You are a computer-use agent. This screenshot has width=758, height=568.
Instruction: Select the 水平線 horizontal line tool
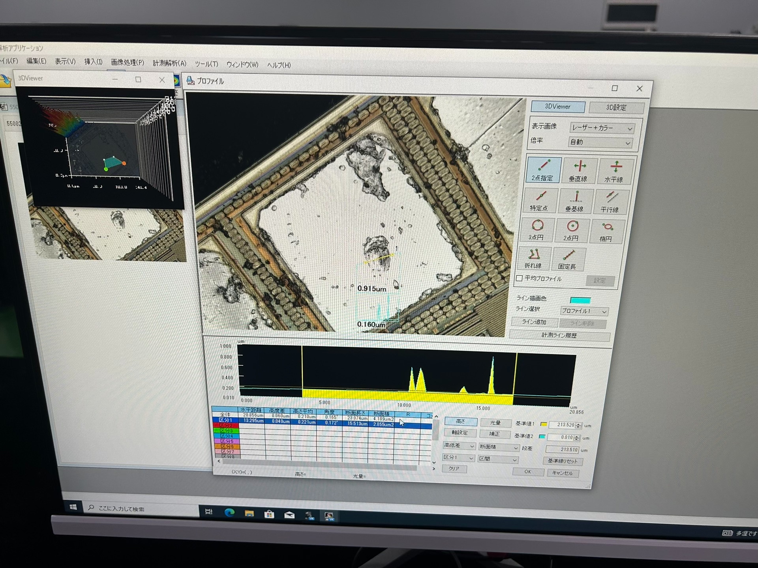tap(614, 171)
